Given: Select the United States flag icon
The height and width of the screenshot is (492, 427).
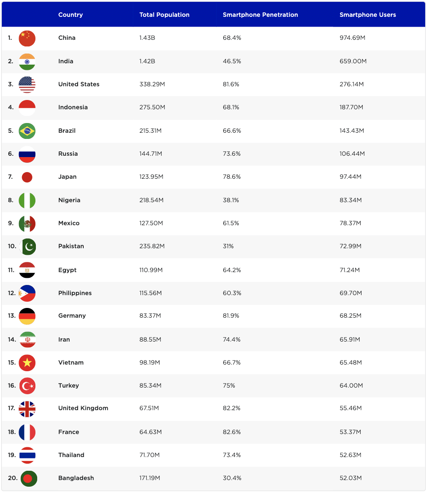Looking at the screenshot, I should 27,85.
